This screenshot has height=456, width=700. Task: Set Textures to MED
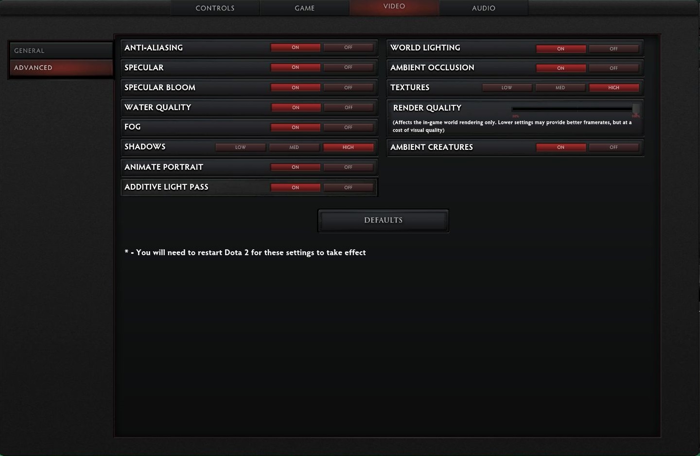tap(560, 88)
